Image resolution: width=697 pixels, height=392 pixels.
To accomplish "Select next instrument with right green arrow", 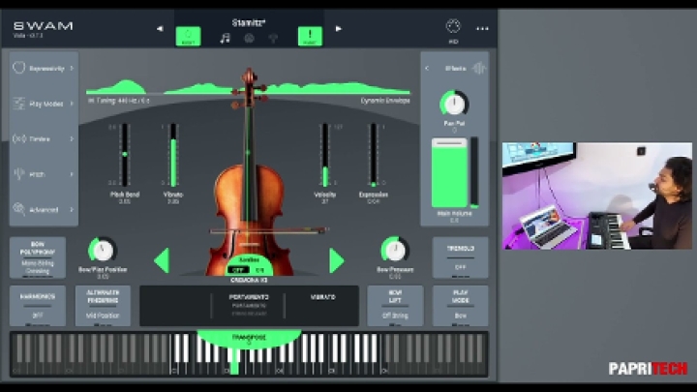I will (x=337, y=261).
